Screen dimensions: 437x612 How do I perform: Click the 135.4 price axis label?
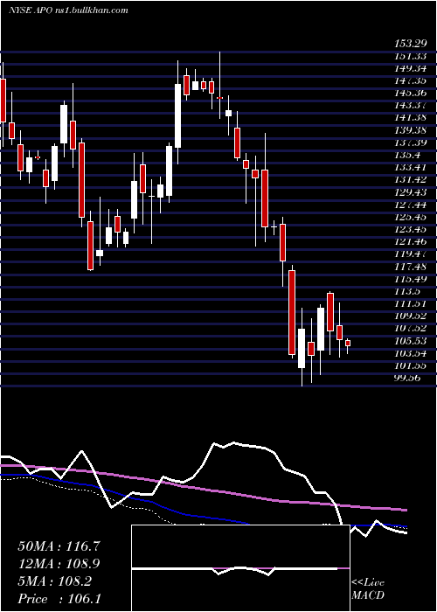click(407, 156)
